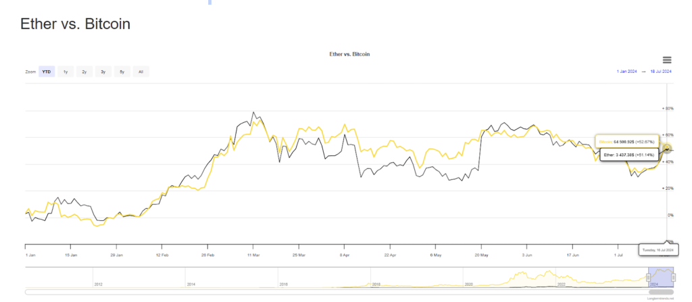
Task: Set the zoom range to 5y
Action: tap(122, 72)
